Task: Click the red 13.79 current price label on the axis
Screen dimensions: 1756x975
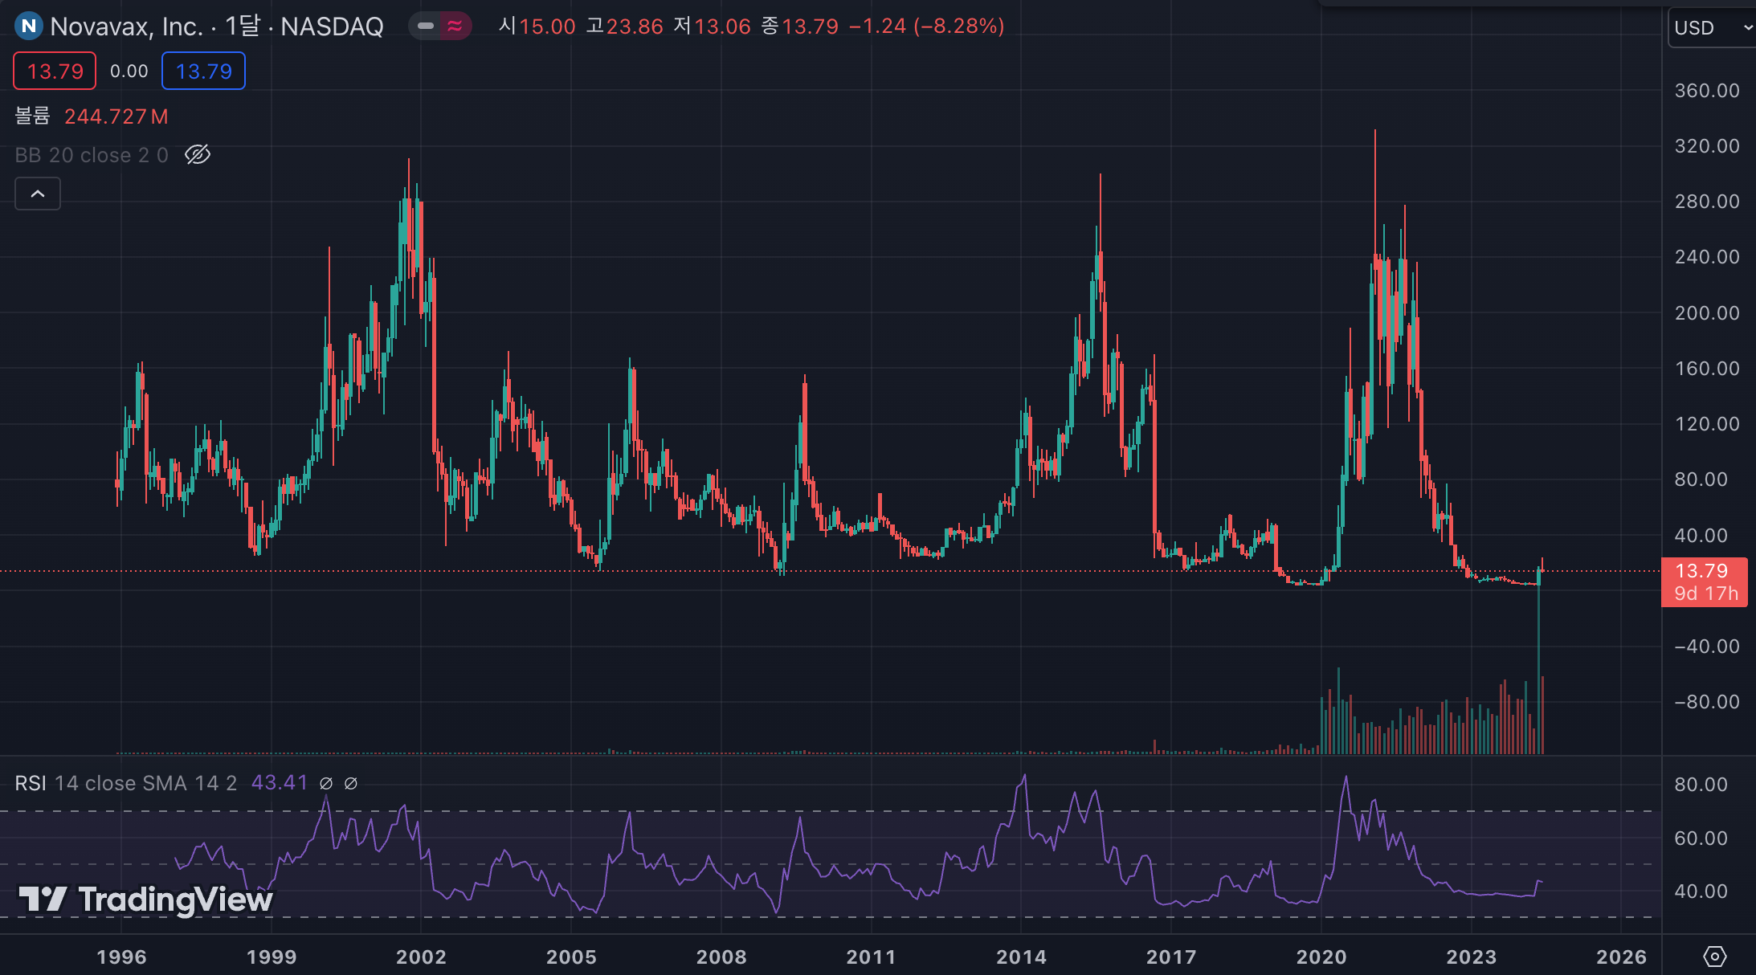Action: [x=1703, y=572]
